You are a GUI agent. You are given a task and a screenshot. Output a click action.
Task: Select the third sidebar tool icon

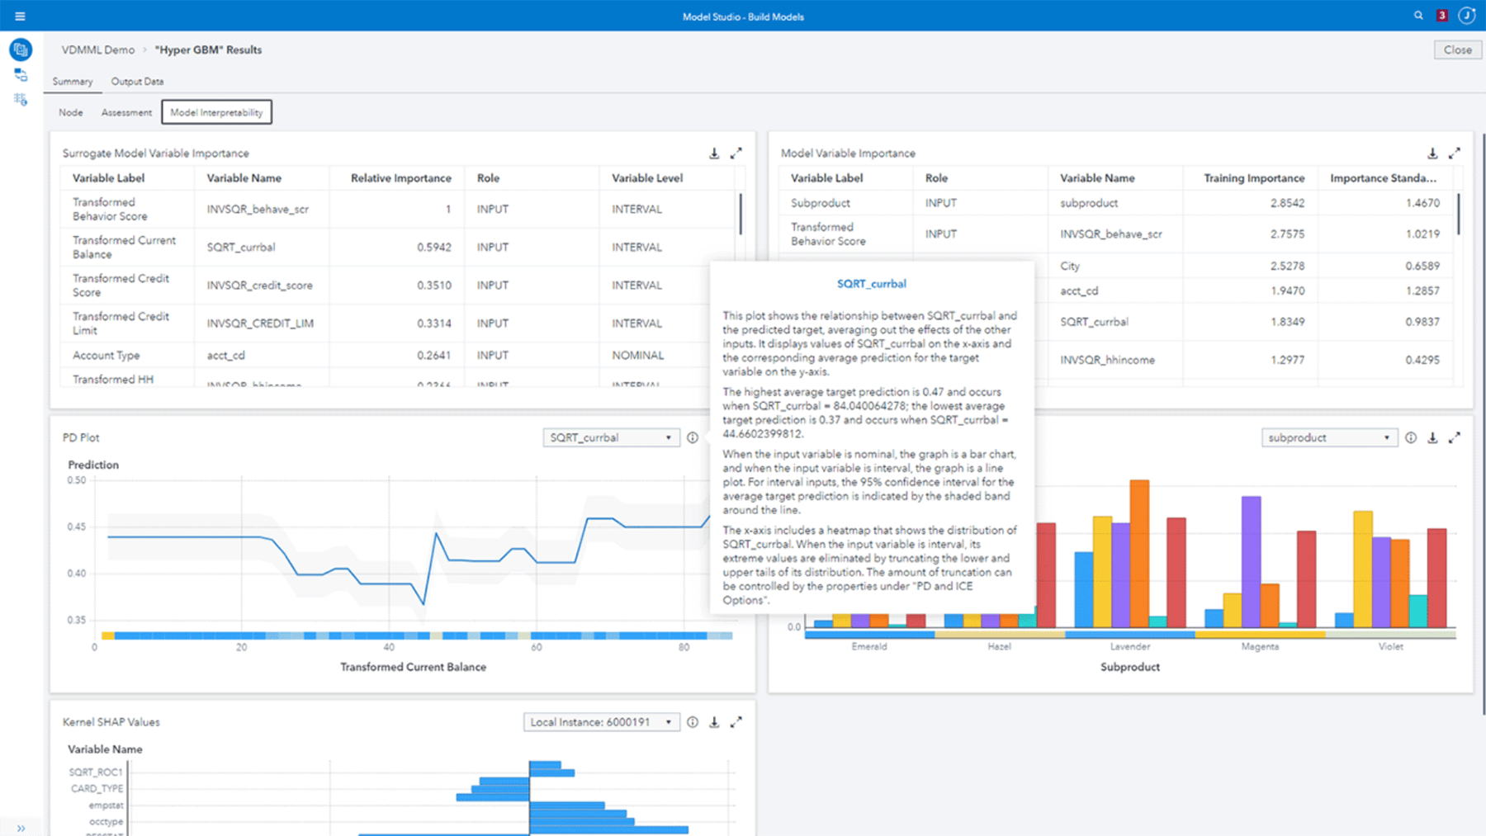20,100
